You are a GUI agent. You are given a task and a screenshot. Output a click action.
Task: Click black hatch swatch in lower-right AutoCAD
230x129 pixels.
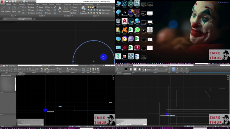coord(126,69)
